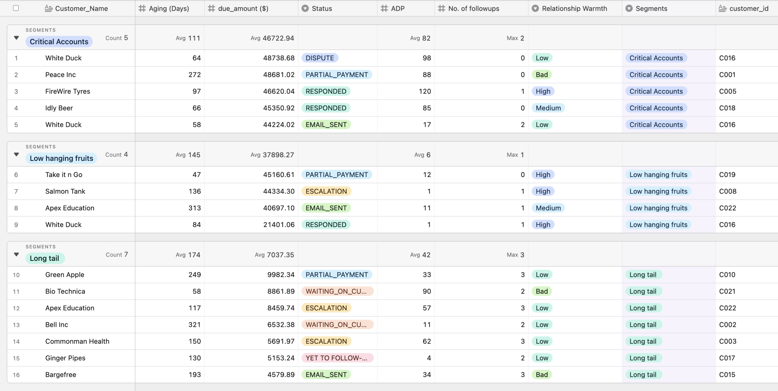Click the number icon beside No. of followups
The image size is (778, 391).
[442, 8]
